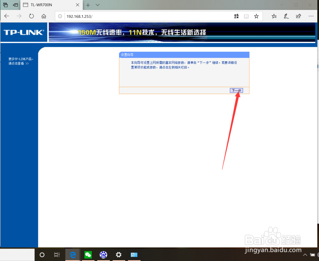The width and height of the screenshot is (319, 261).
Task: Open Baidu app on taskbar
Action: [x=103, y=255]
